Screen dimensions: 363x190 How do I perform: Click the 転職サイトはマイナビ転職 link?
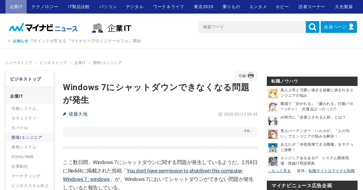tap(332, 171)
